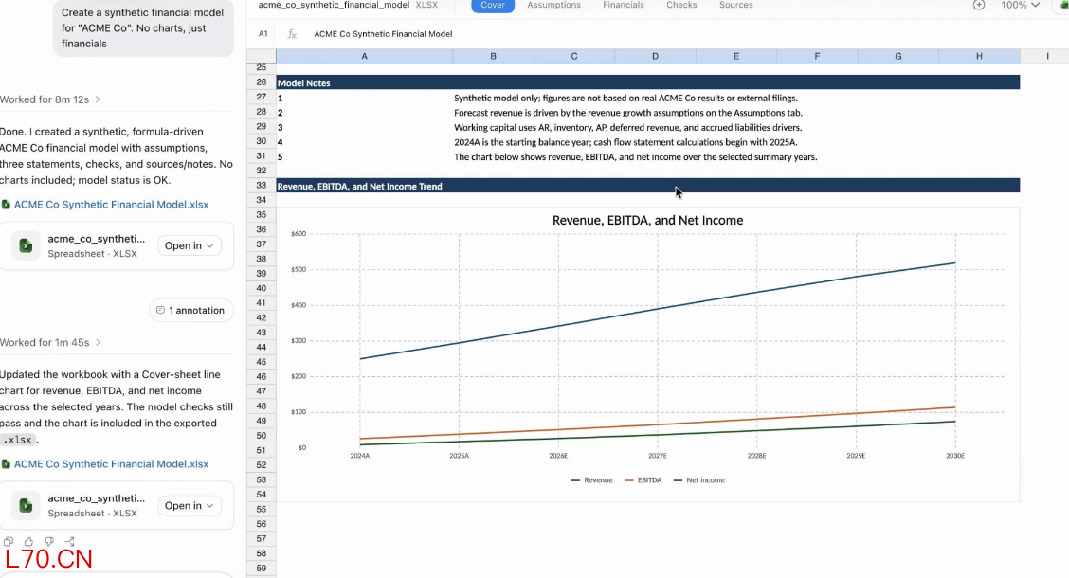Viewport: 1069px width, 578px height.
Task: Click the share arrow icon below the response
Action: click(69, 542)
